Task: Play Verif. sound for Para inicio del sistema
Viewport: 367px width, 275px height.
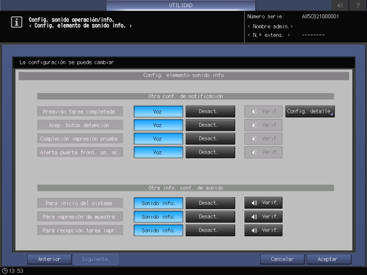Action: (263, 203)
